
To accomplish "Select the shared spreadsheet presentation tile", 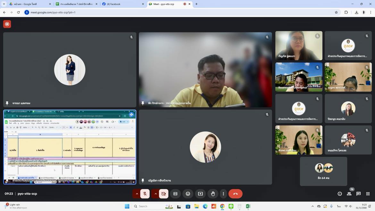I will point(70,147).
